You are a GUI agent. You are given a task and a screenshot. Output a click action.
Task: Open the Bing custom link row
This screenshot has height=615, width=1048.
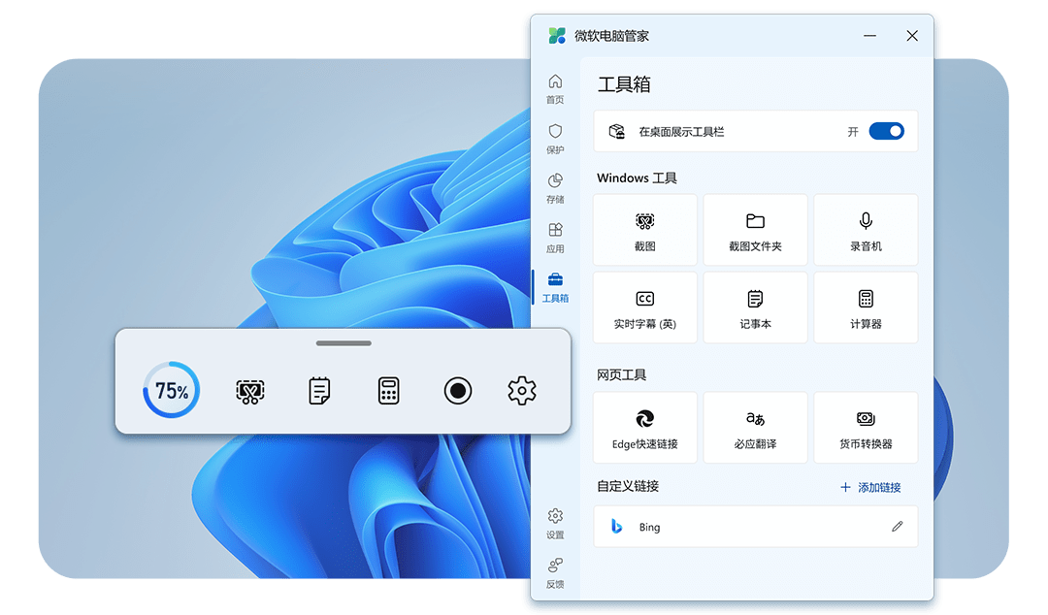point(755,527)
